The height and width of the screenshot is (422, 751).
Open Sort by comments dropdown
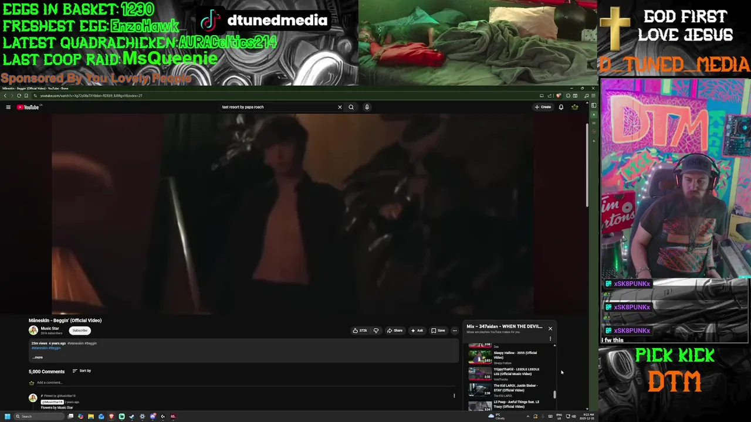pyautogui.click(x=82, y=371)
